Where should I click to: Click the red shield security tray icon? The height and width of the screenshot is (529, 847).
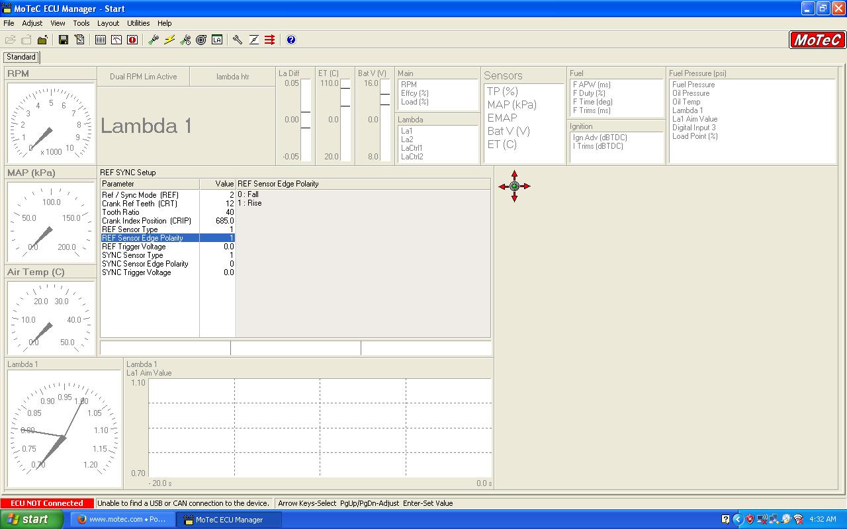coord(750,519)
